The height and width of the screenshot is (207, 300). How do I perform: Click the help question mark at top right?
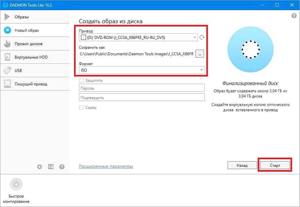pyautogui.click(x=294, y=16)
